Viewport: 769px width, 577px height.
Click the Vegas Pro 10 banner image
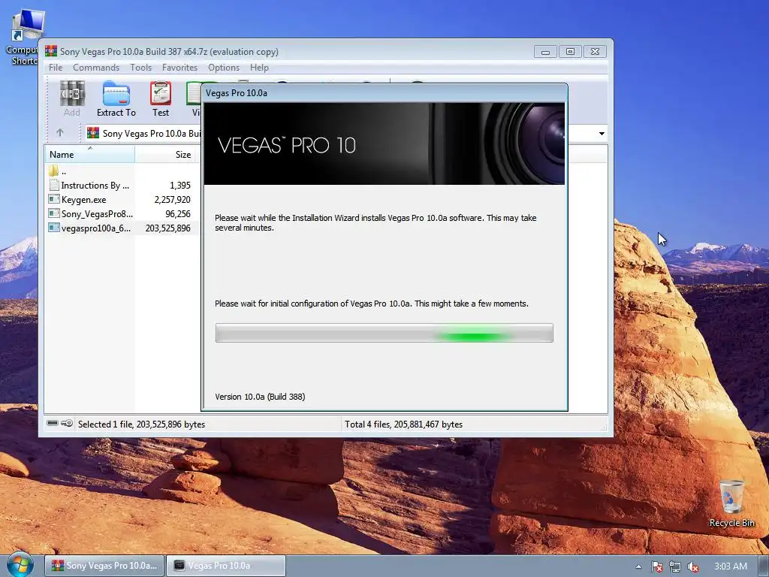(x=384, y=143)
